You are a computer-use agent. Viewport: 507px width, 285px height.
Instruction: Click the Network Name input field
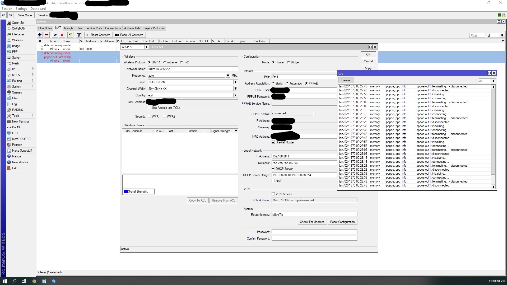pos(193,69)
